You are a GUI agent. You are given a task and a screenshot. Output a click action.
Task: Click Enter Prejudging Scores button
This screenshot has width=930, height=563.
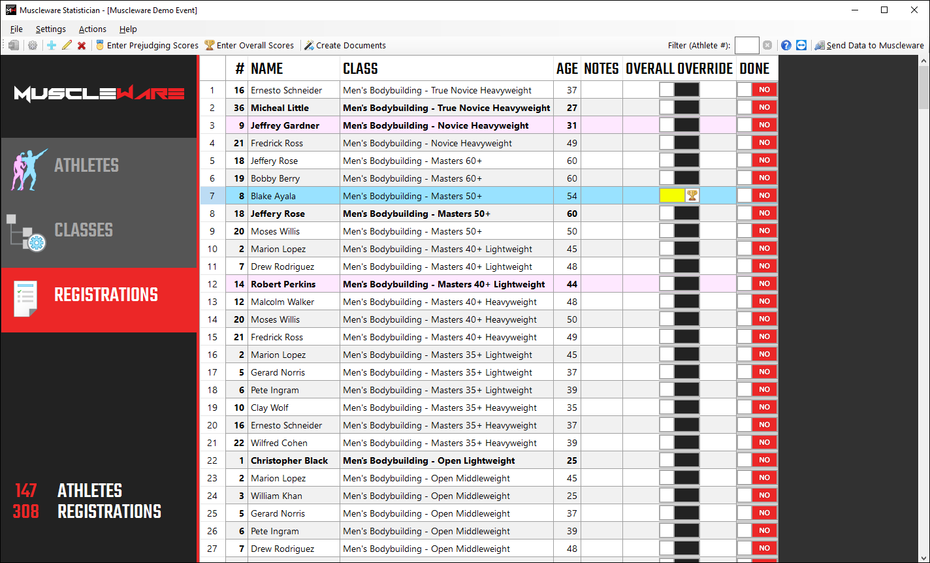[147, 45]
